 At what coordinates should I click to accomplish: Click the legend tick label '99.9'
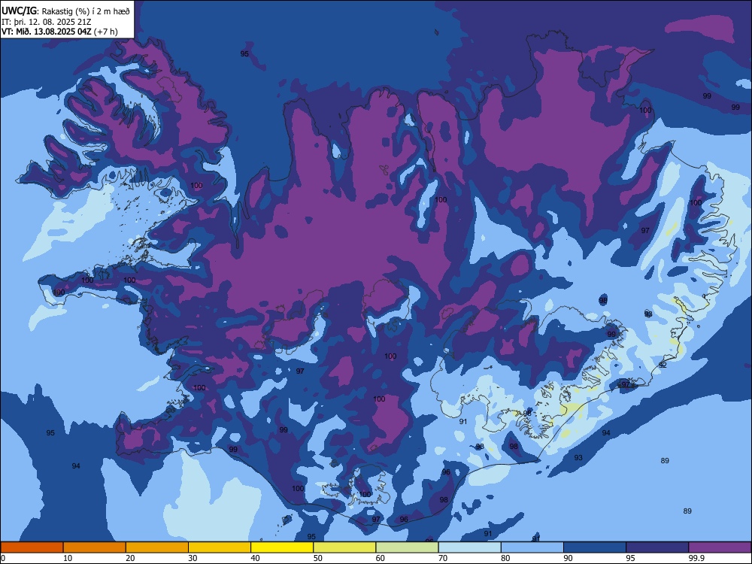[696, 558]
